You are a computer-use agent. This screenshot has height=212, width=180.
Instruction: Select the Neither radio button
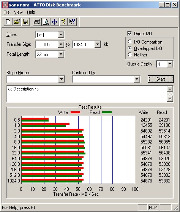130,55
